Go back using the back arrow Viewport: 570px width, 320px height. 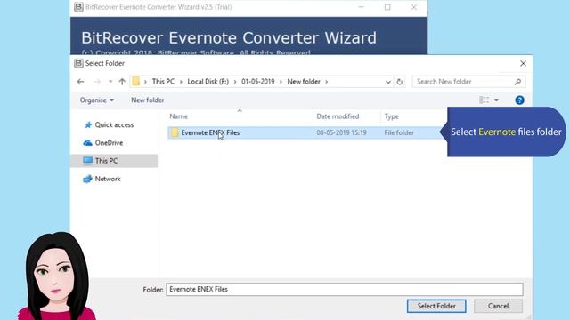[81, 82]
